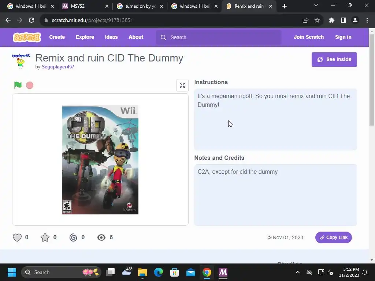View site info lock icon
375x281 pixels.
(46, 20)
